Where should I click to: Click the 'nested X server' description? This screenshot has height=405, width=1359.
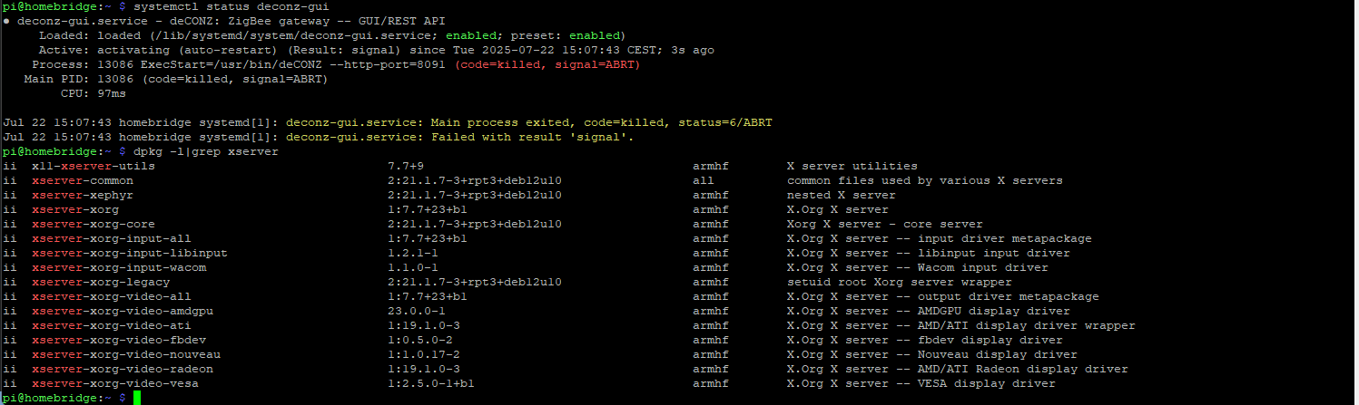(x=842, y=195)
